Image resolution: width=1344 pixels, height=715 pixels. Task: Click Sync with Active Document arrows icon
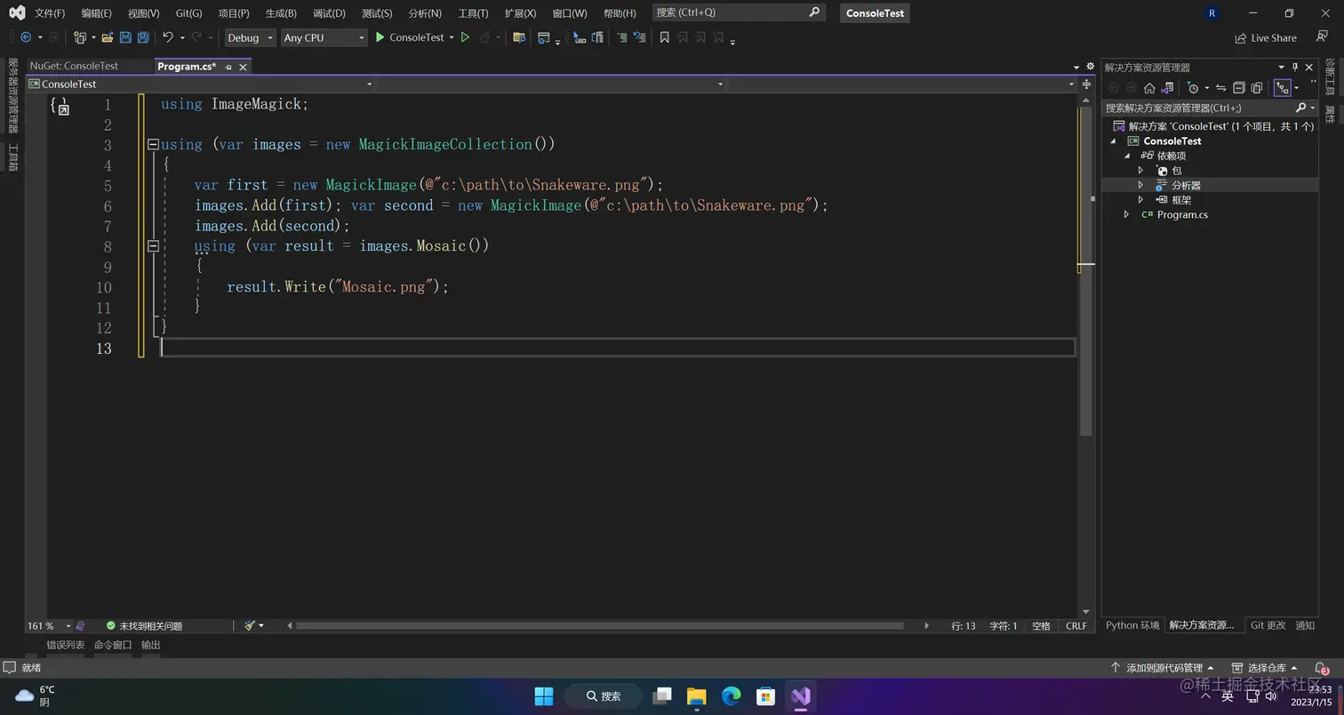pyautogui.click(x=1220, y=88)
